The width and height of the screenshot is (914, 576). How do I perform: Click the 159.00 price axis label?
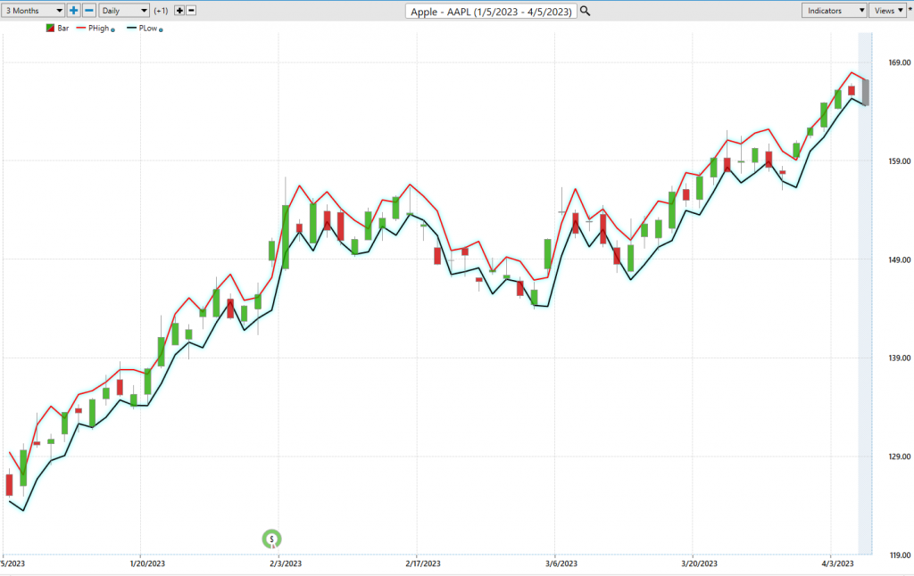pyautogui.click(x=900, y=161)
